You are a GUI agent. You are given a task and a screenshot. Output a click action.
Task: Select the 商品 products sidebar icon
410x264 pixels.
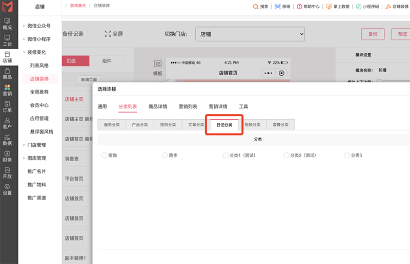coord(7,74)
